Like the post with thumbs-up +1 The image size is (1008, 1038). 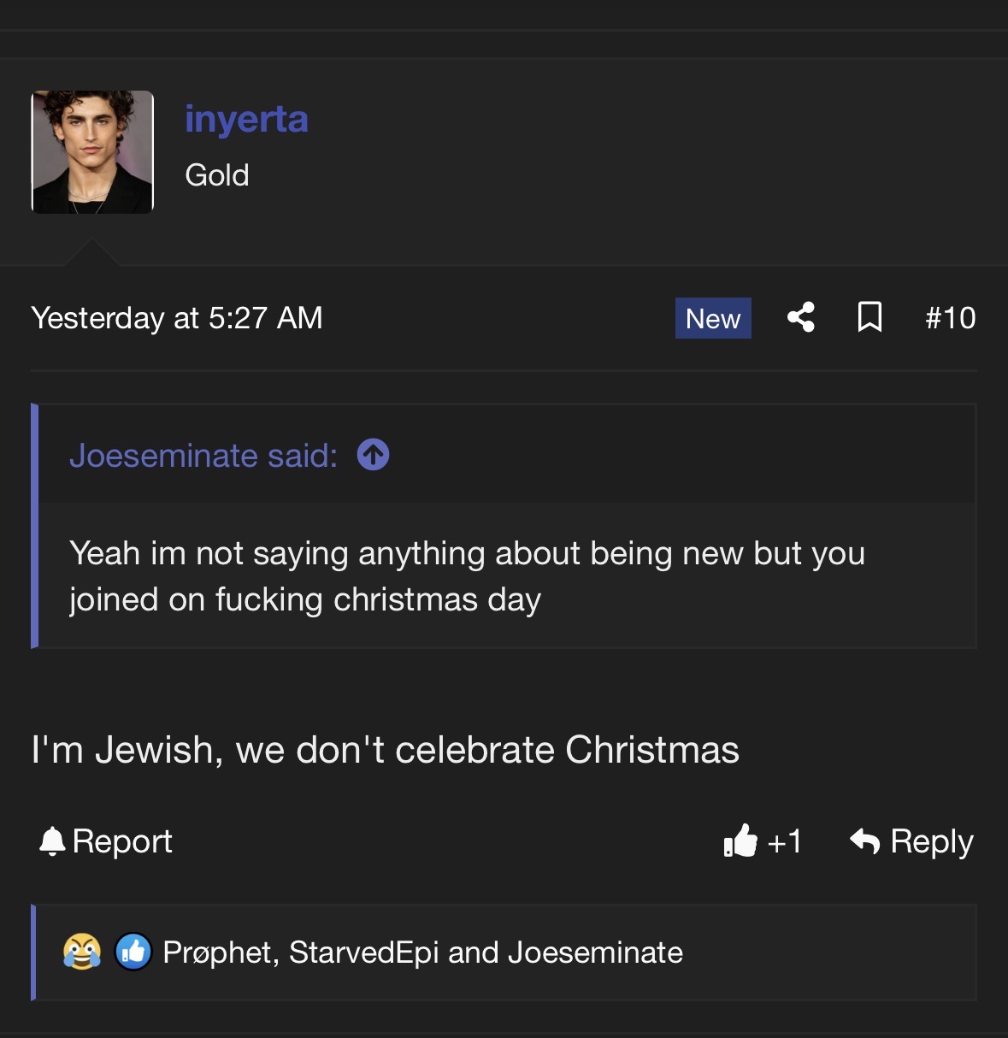coord(762,841)
